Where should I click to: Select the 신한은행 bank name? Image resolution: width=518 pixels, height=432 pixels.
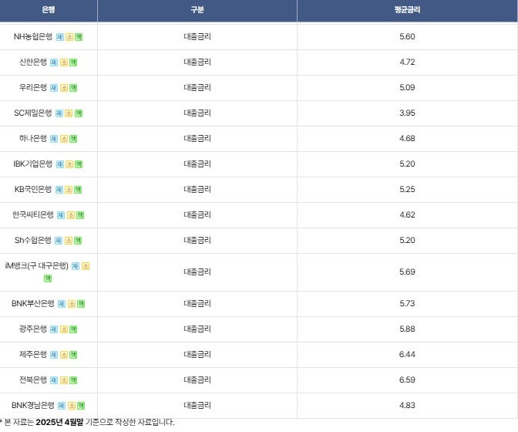pos(33,62)
